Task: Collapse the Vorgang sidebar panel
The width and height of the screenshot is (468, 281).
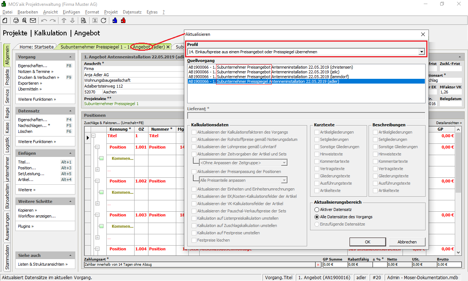Action: point(70,57)
